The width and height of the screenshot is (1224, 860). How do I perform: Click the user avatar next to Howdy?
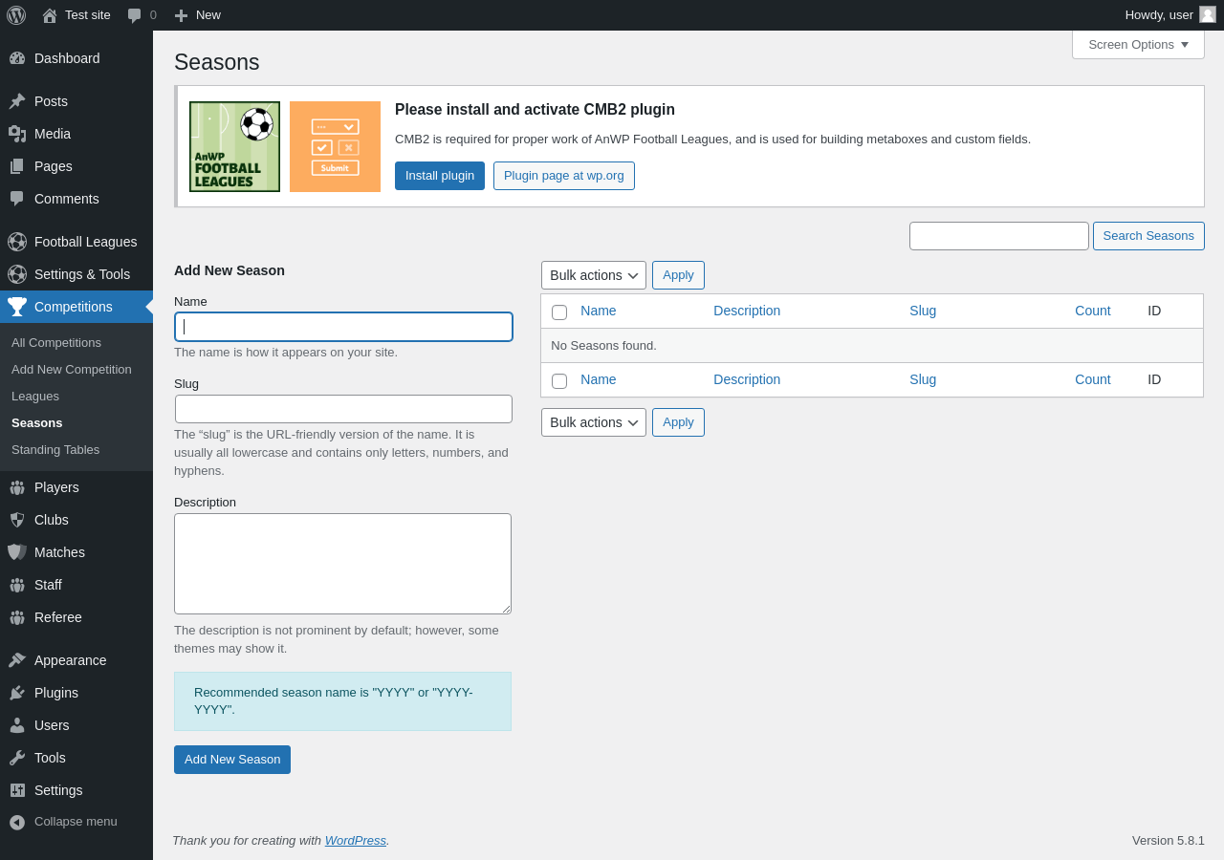pyautogui.click(x=1208, y=14)
